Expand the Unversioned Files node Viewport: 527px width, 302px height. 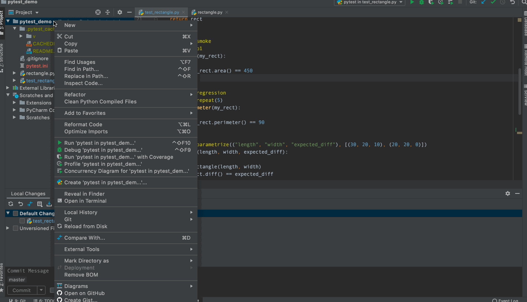click(8, 228)
